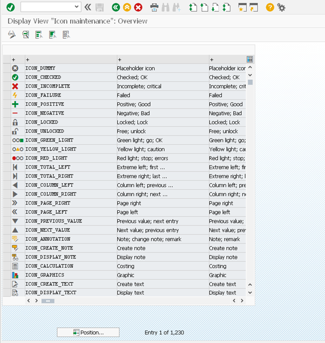
Task: Click the green Enter checkmark in toolbar
Action: [x=10, y=7]
